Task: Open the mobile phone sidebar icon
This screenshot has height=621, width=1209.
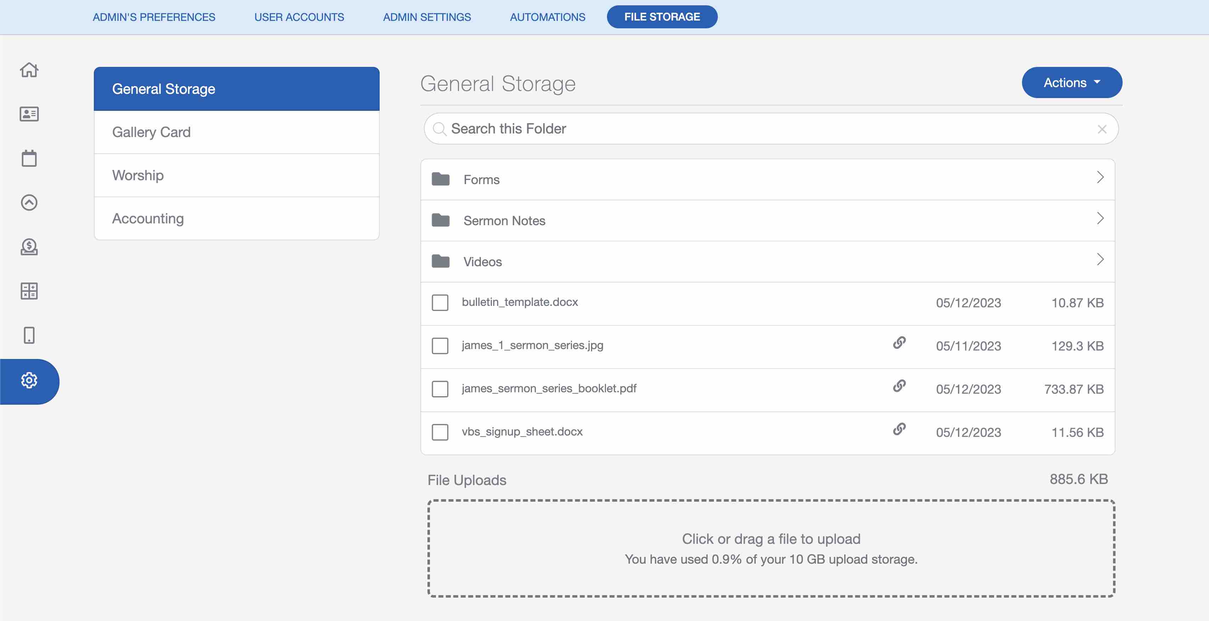Action: (x=29, y=335)
